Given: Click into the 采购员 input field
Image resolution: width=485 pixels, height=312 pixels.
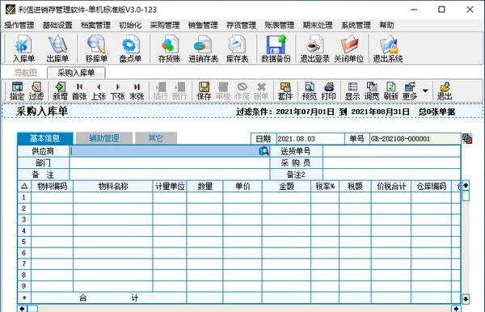Looking at the screenshot, I should 391,162.
